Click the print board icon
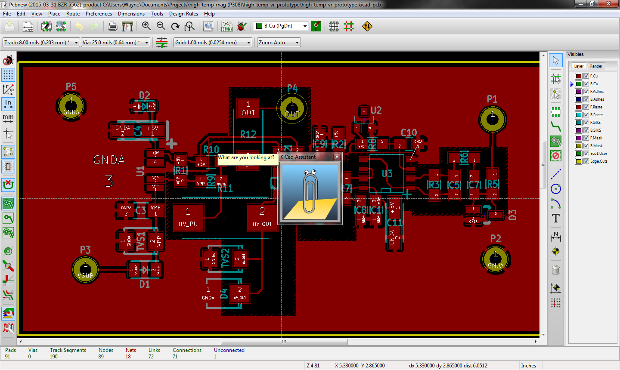 (113, 26)
